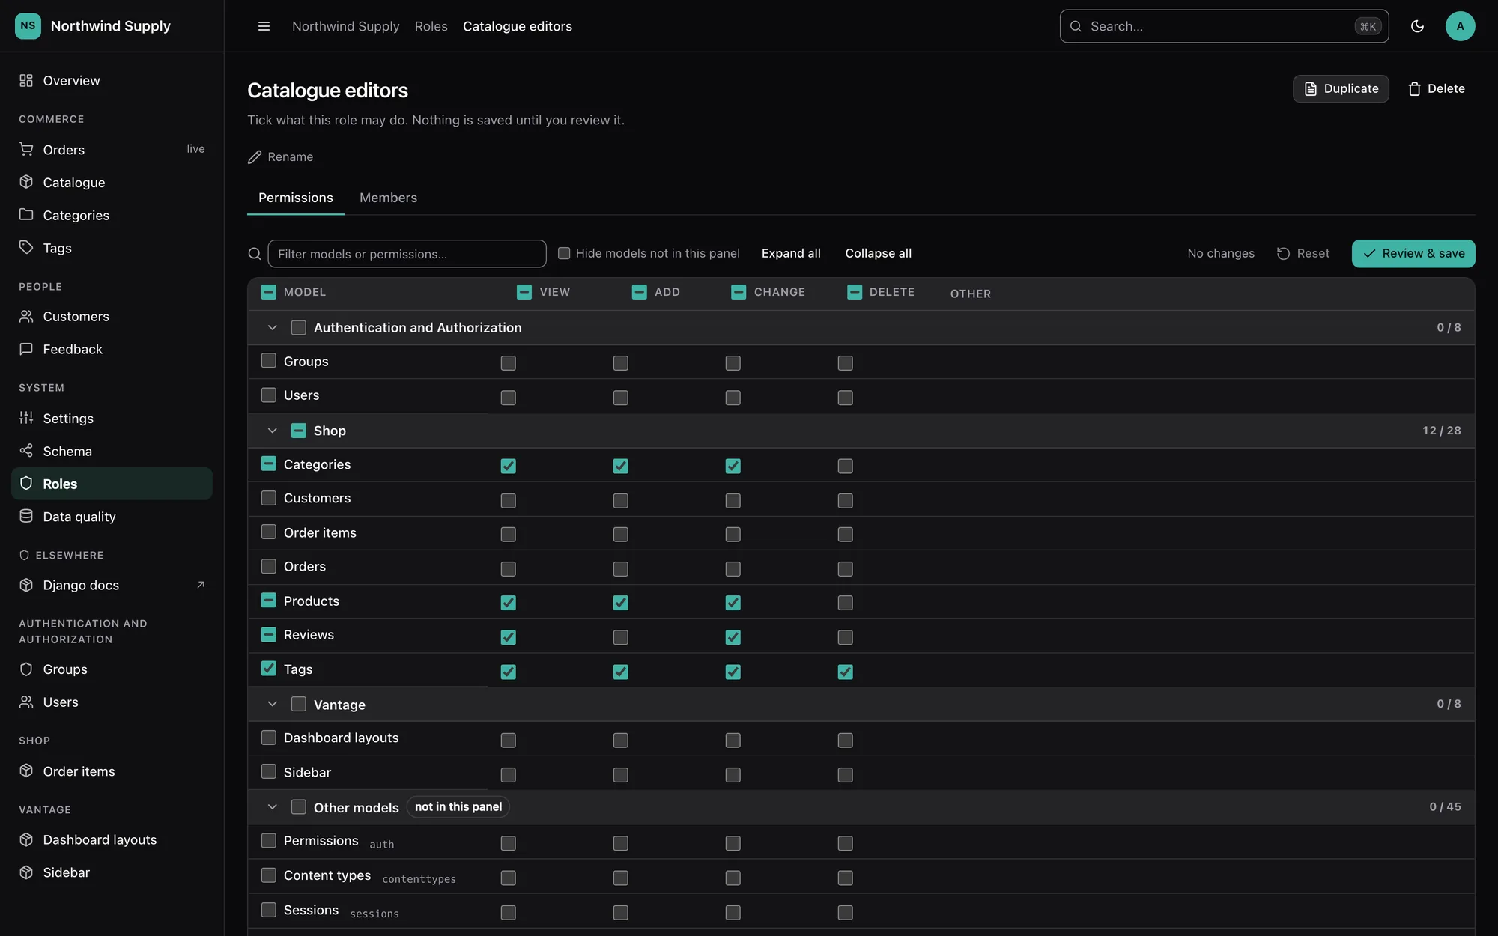Click Expand all
The width and height of the screenshot is (1498, 936).
click(x=791, y=253)
